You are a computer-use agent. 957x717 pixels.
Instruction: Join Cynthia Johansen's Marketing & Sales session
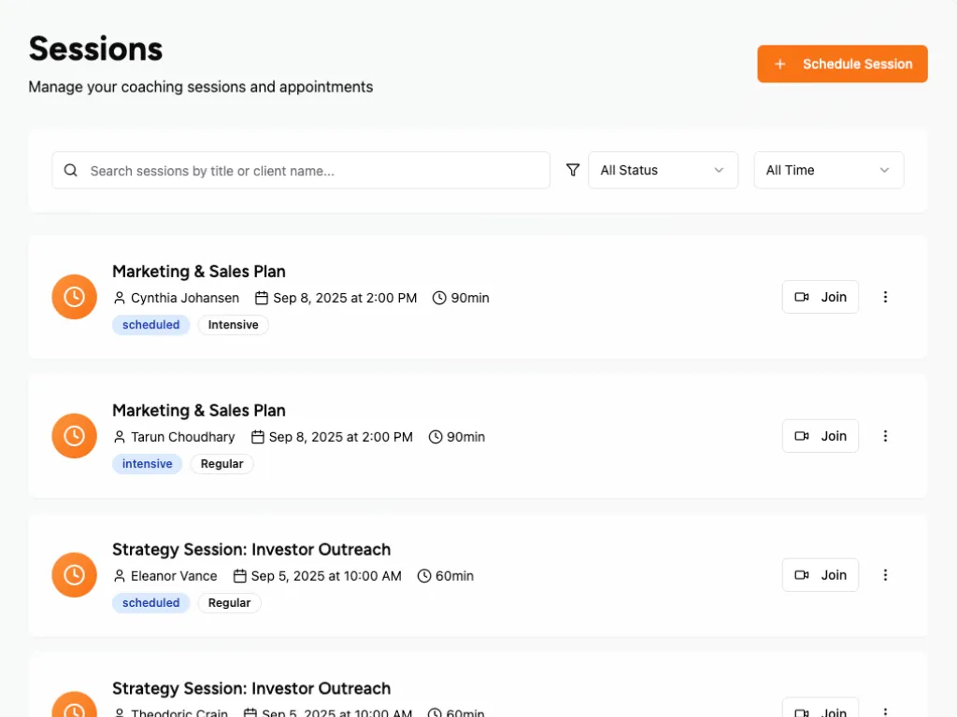coord(820,297)
